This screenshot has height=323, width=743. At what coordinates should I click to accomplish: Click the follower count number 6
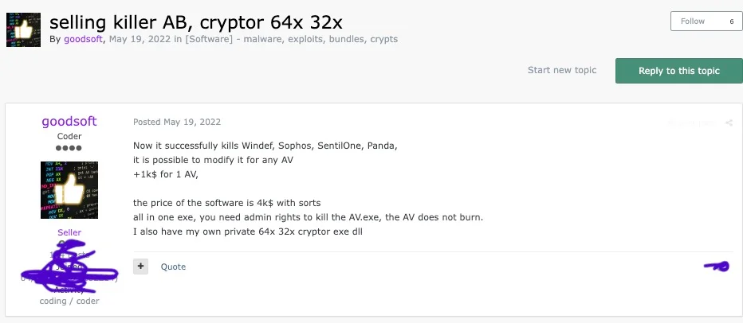pos(731,21)
